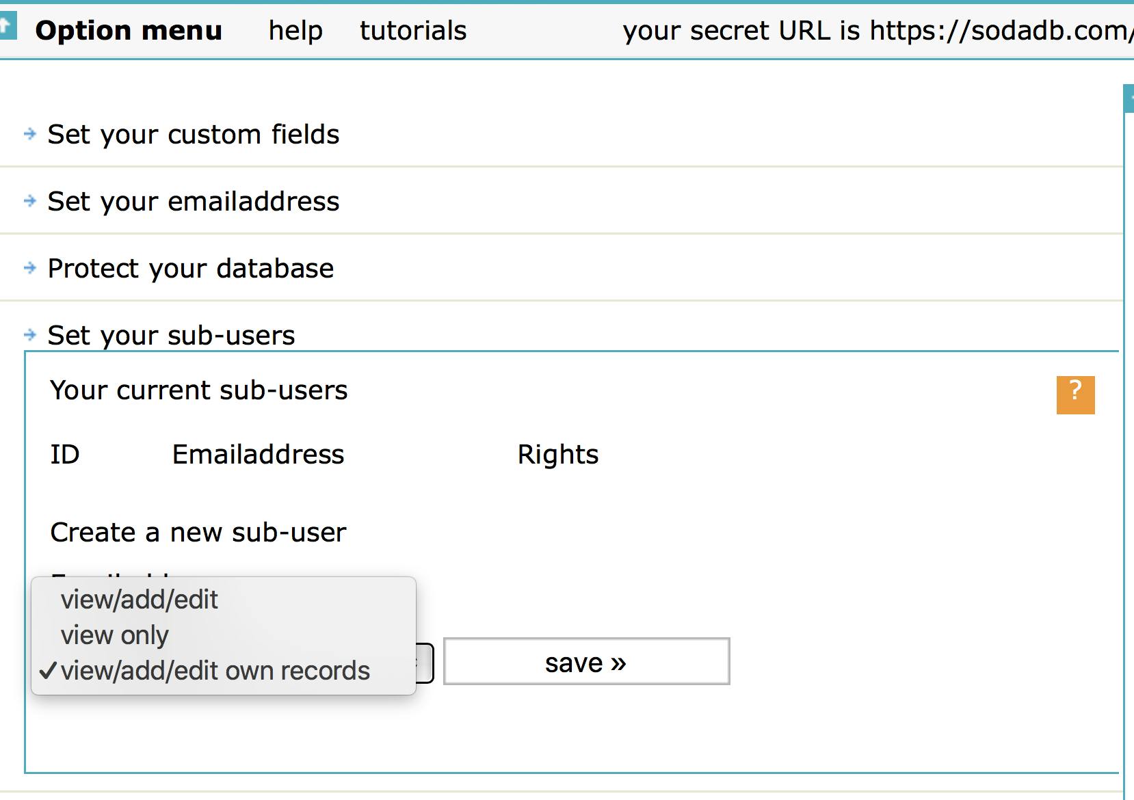Collapse the 'Set your sub-users' section
1134x800 pixels.
(x=171, y=336)
